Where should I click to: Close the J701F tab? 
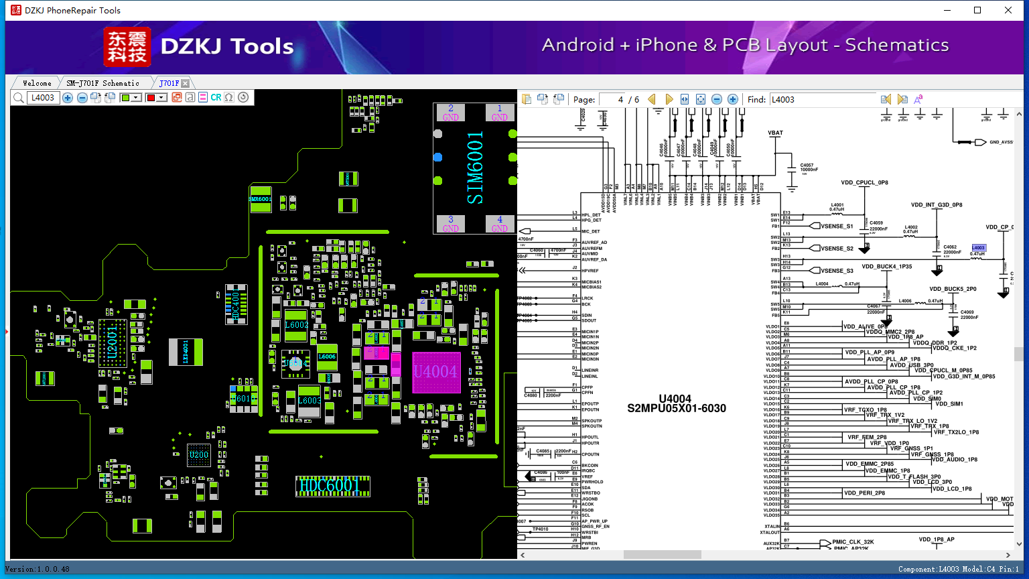(x=186, y=83)
